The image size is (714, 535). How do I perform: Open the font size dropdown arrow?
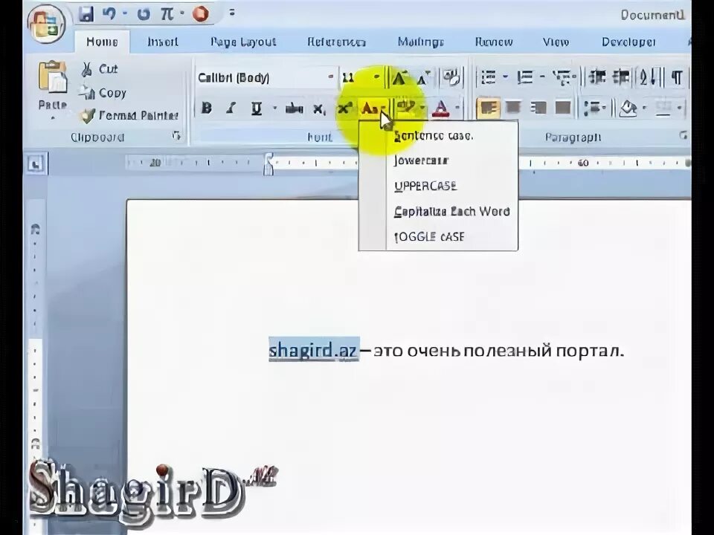click(x=376, y=77)
